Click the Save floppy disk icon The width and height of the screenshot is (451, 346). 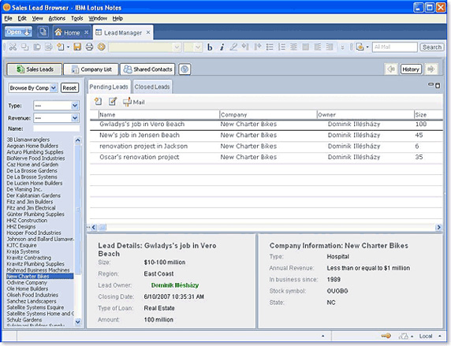pyautogui.click(x=77, y=47)
